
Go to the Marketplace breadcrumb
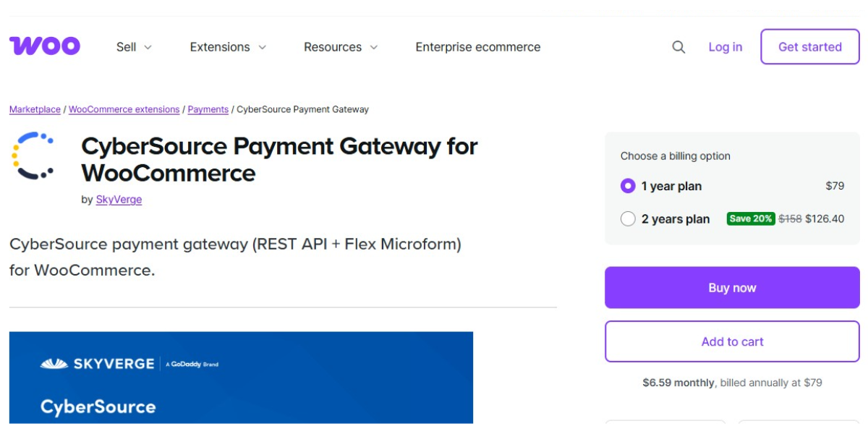[x=33, y=109]
